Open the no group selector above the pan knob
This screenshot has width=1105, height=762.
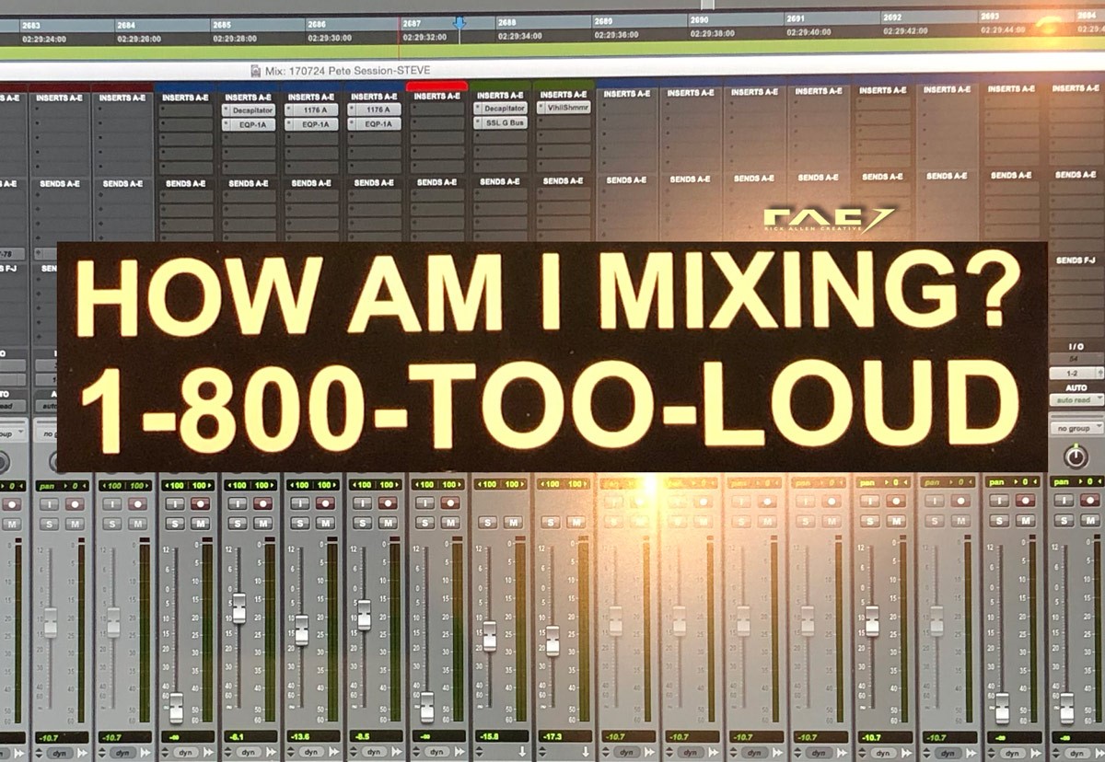pos(1076,429)
